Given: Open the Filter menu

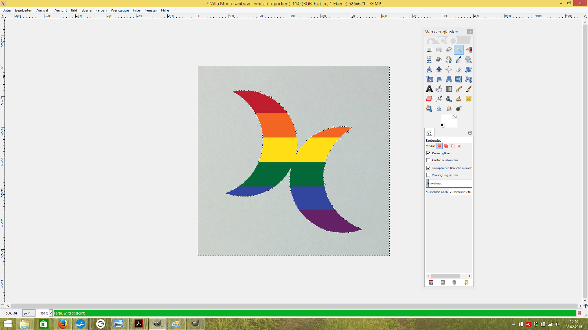Looking at the screenshot, I should pyautogui.click(x=137, y=10).
